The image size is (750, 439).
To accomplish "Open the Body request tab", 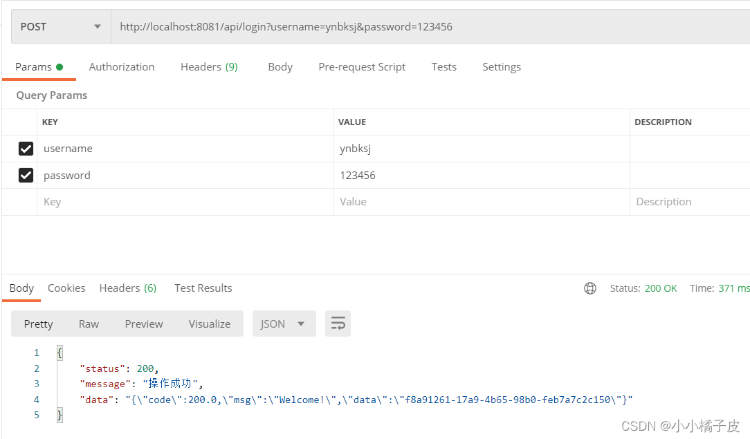I will tap(280, 66).
